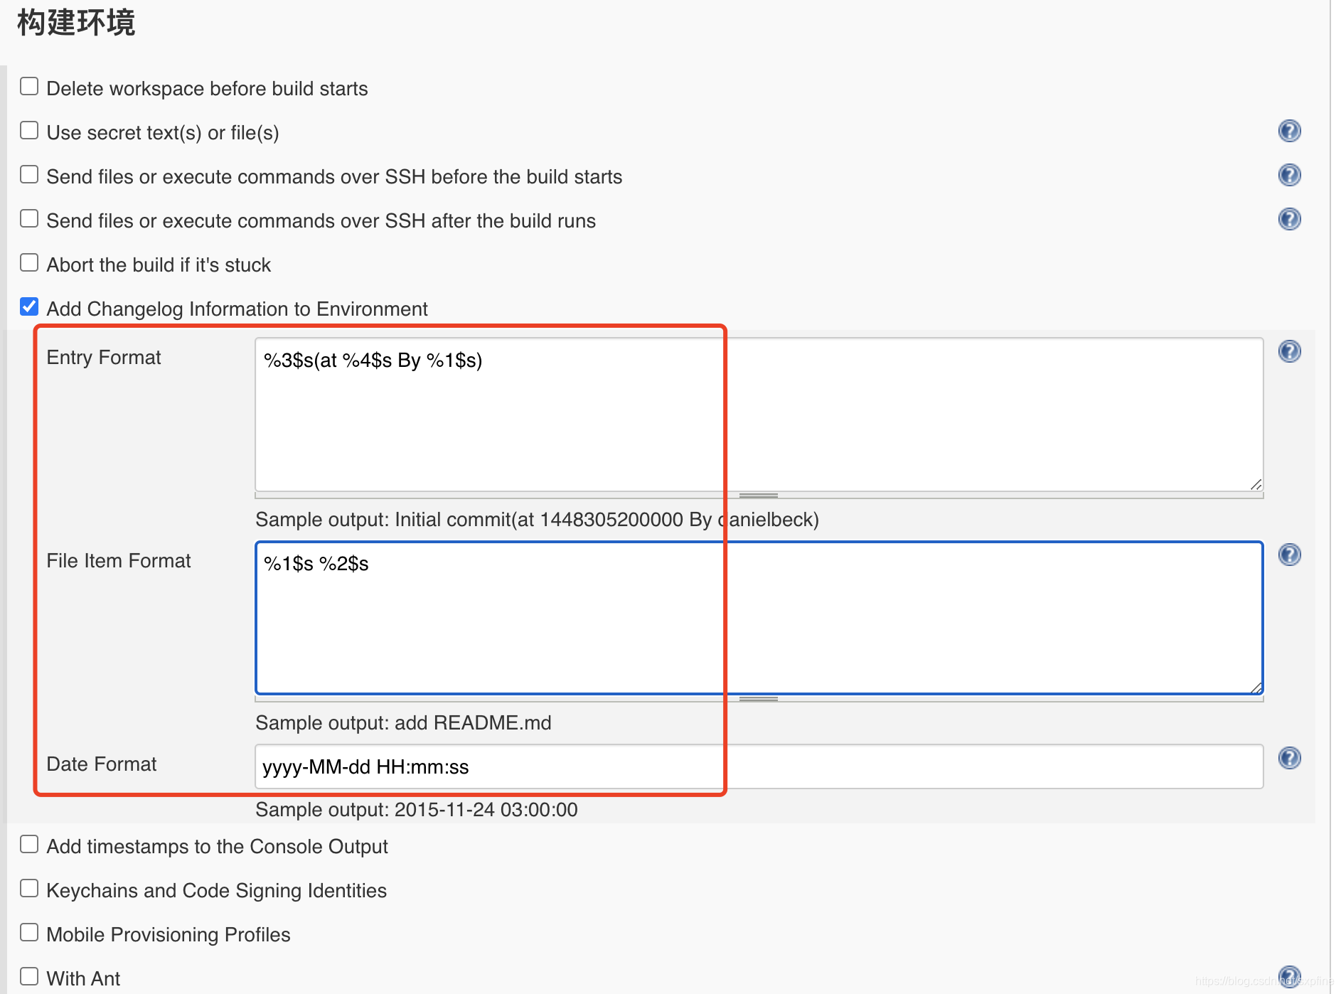1341x994 pixels.
Task: Click the Date Format input field
Action: (x=759, y=766)
